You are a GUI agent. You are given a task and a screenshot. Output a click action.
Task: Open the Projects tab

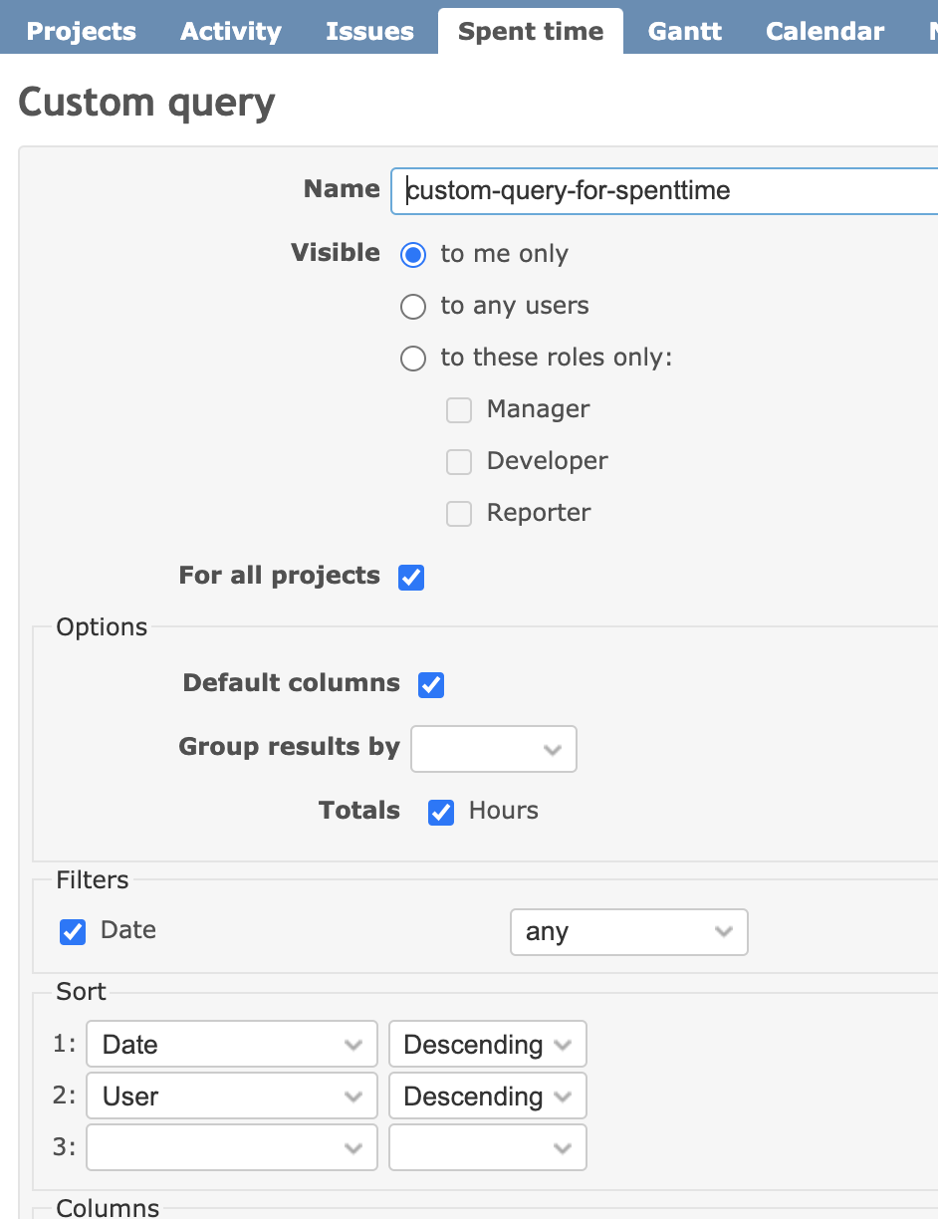click(82, 31)
